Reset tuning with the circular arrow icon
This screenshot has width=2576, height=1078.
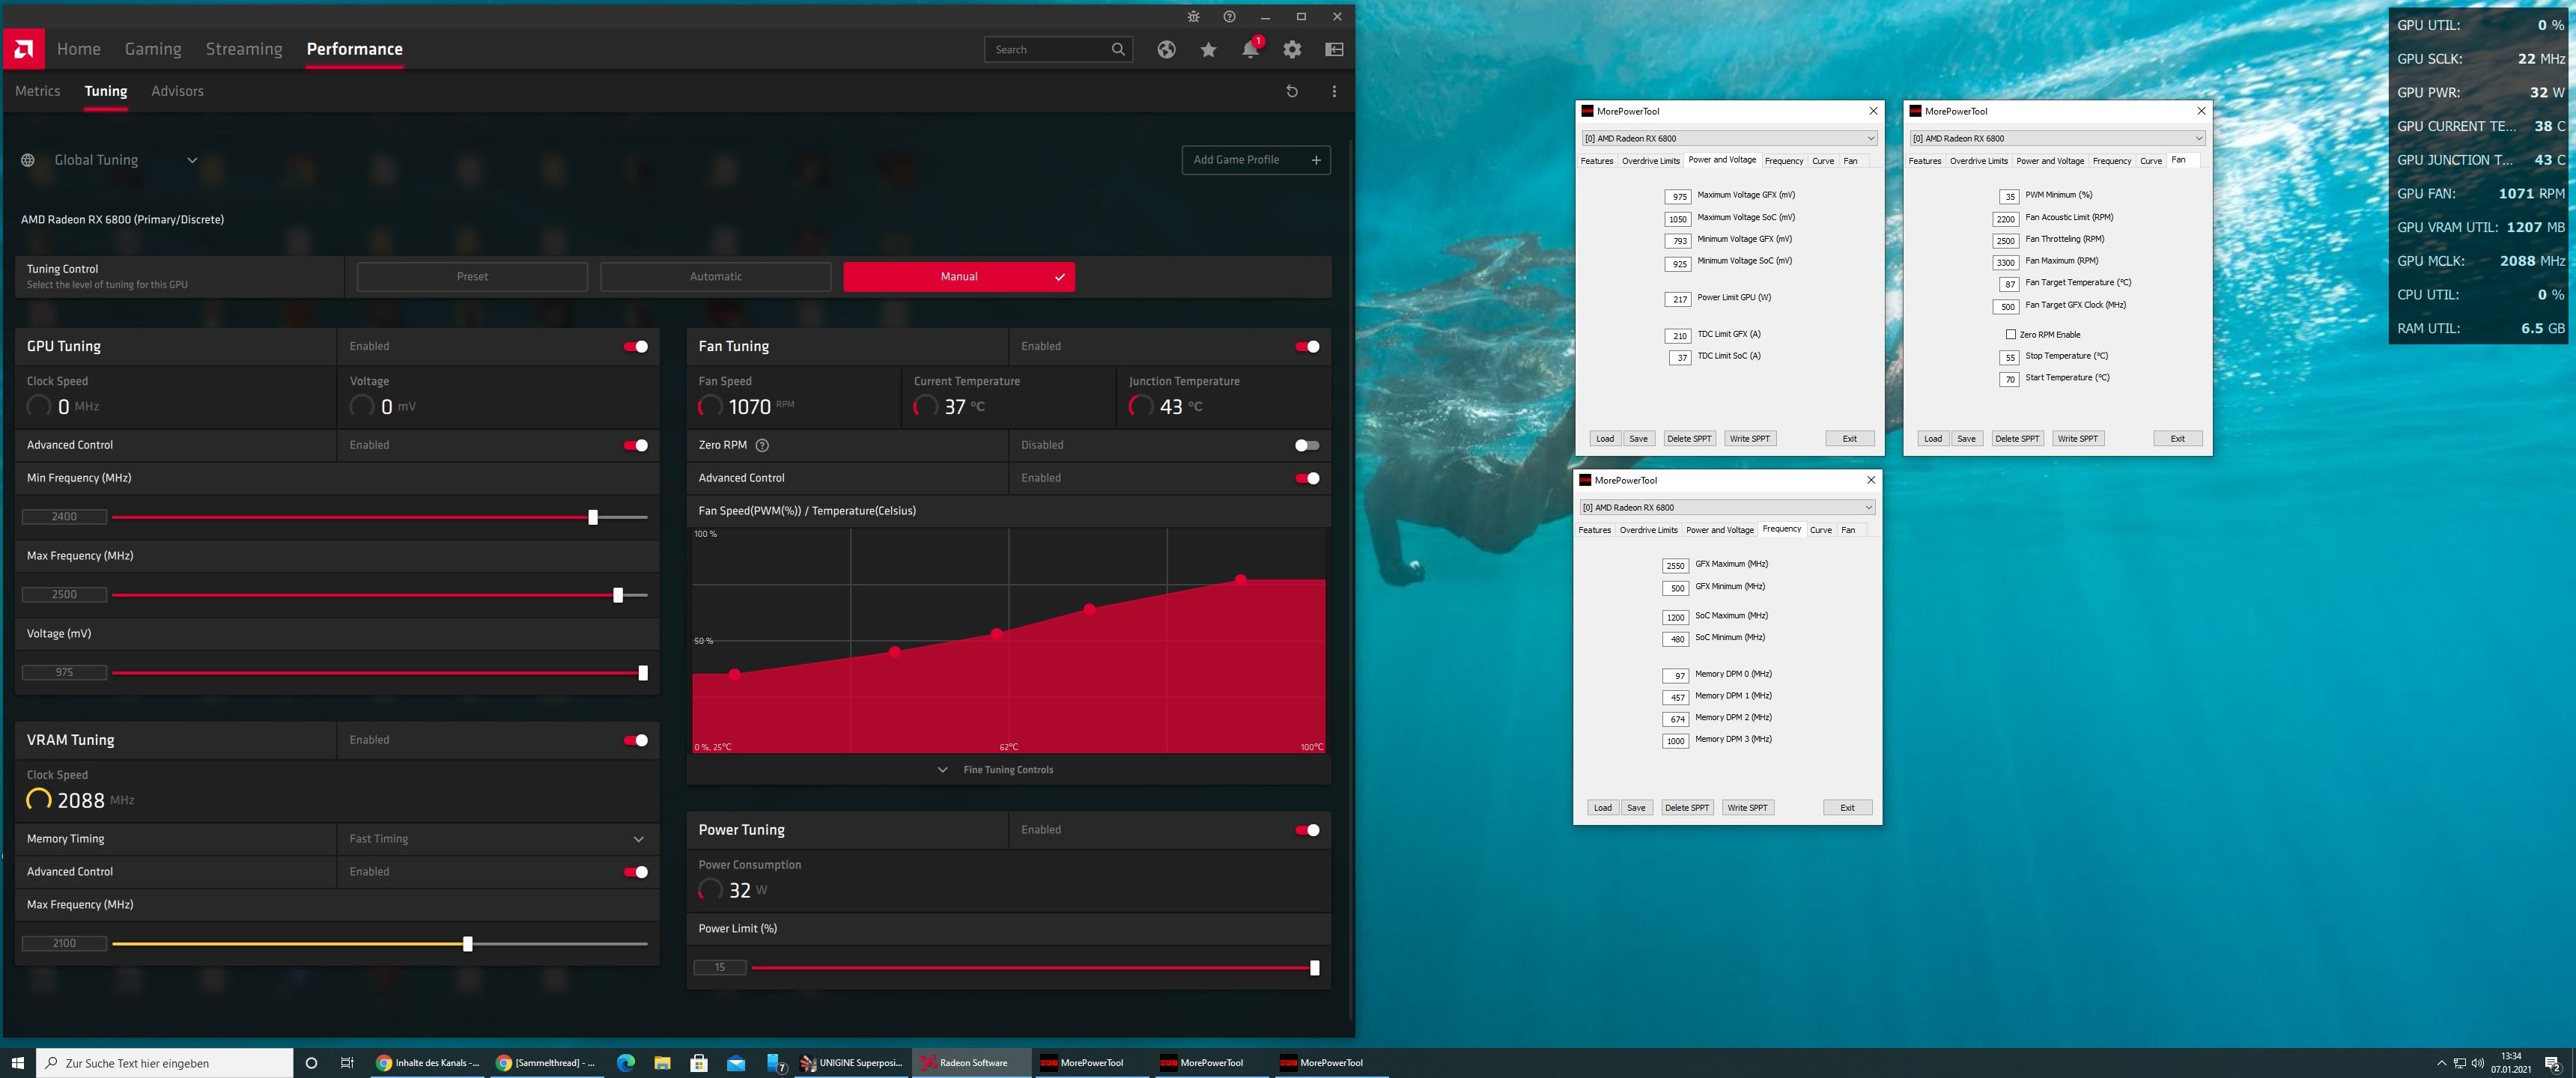click(1291, 91)
